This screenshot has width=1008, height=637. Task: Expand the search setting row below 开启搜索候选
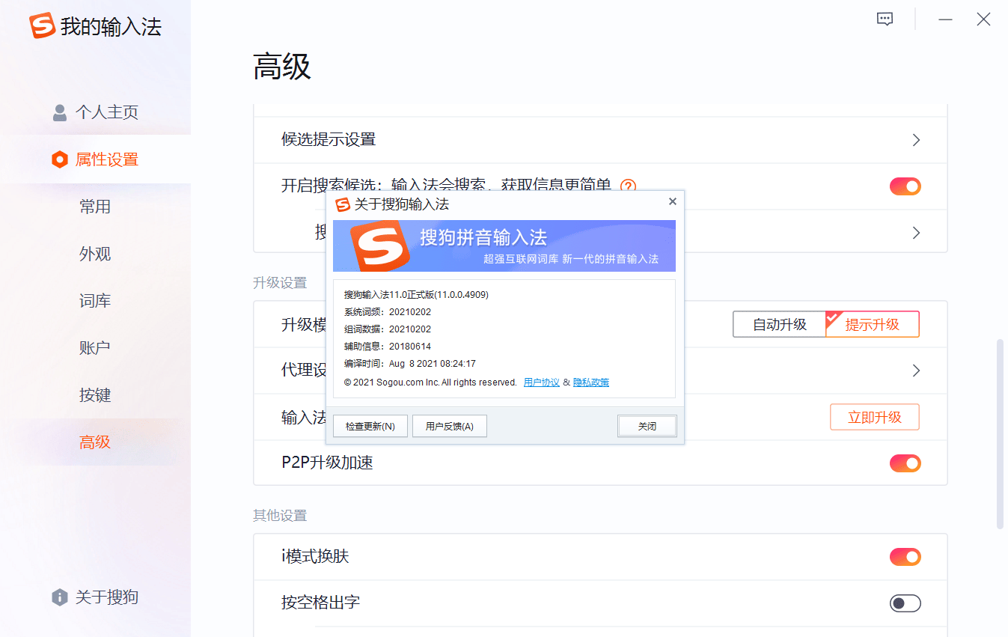pyautogui.click(x=915, y=233)
